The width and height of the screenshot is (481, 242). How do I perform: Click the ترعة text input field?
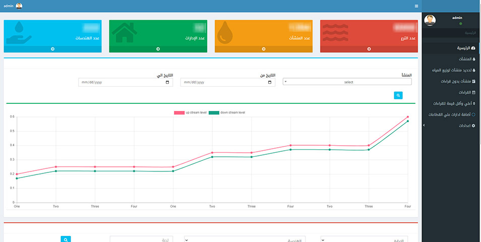coord(141,240)
